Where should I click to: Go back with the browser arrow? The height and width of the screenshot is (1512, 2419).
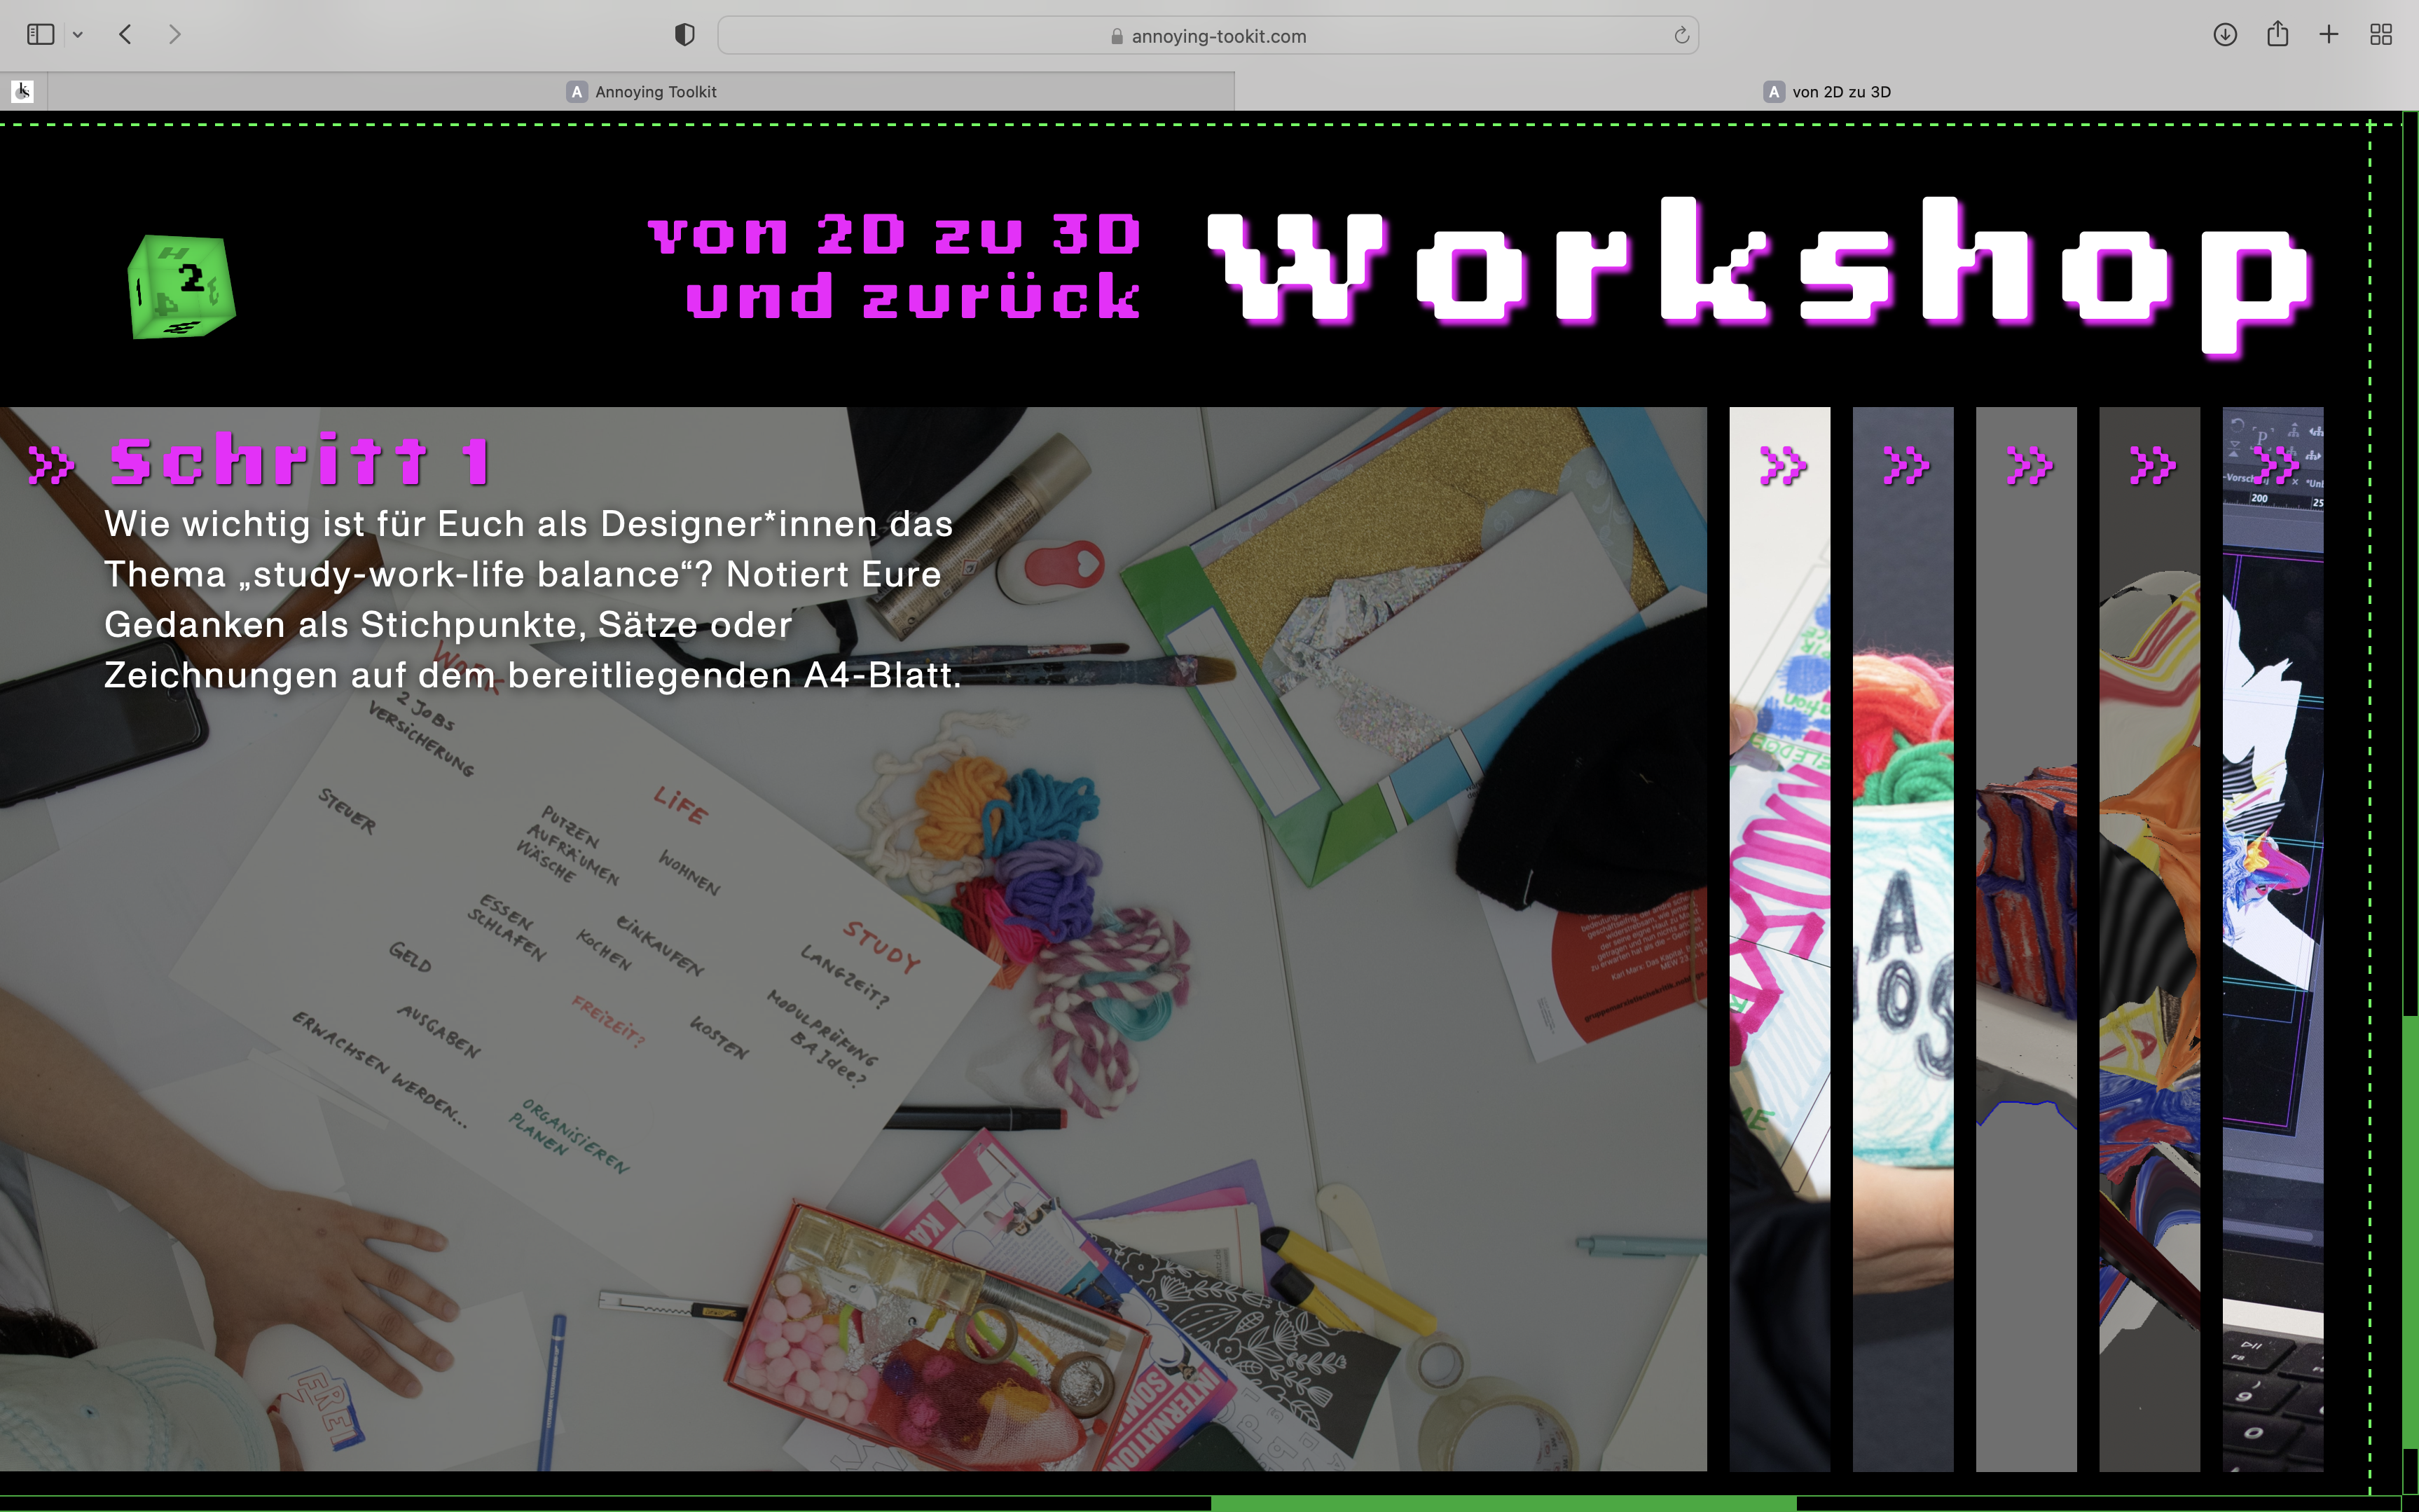click(126, 35)
